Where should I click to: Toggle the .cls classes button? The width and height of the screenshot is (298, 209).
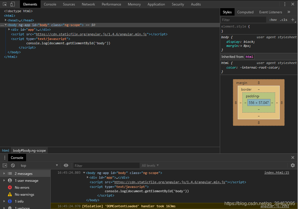tap(284, 20)
